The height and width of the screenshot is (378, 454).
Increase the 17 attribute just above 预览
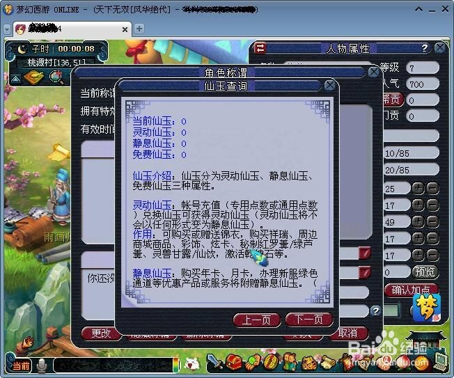point(418,255)
